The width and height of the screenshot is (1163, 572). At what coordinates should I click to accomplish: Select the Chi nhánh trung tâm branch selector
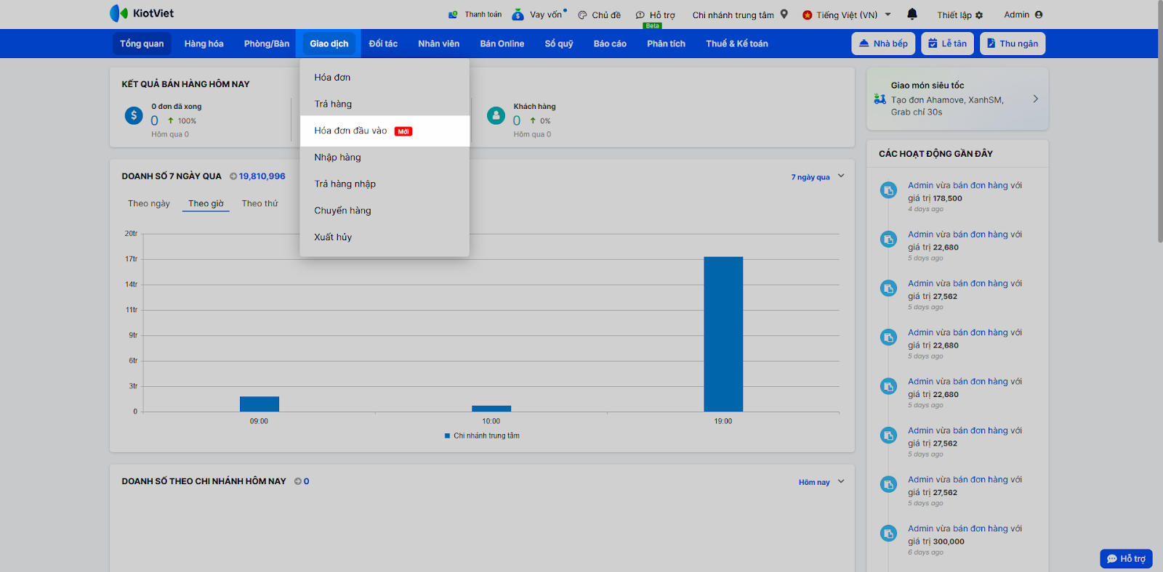point(740,15)
